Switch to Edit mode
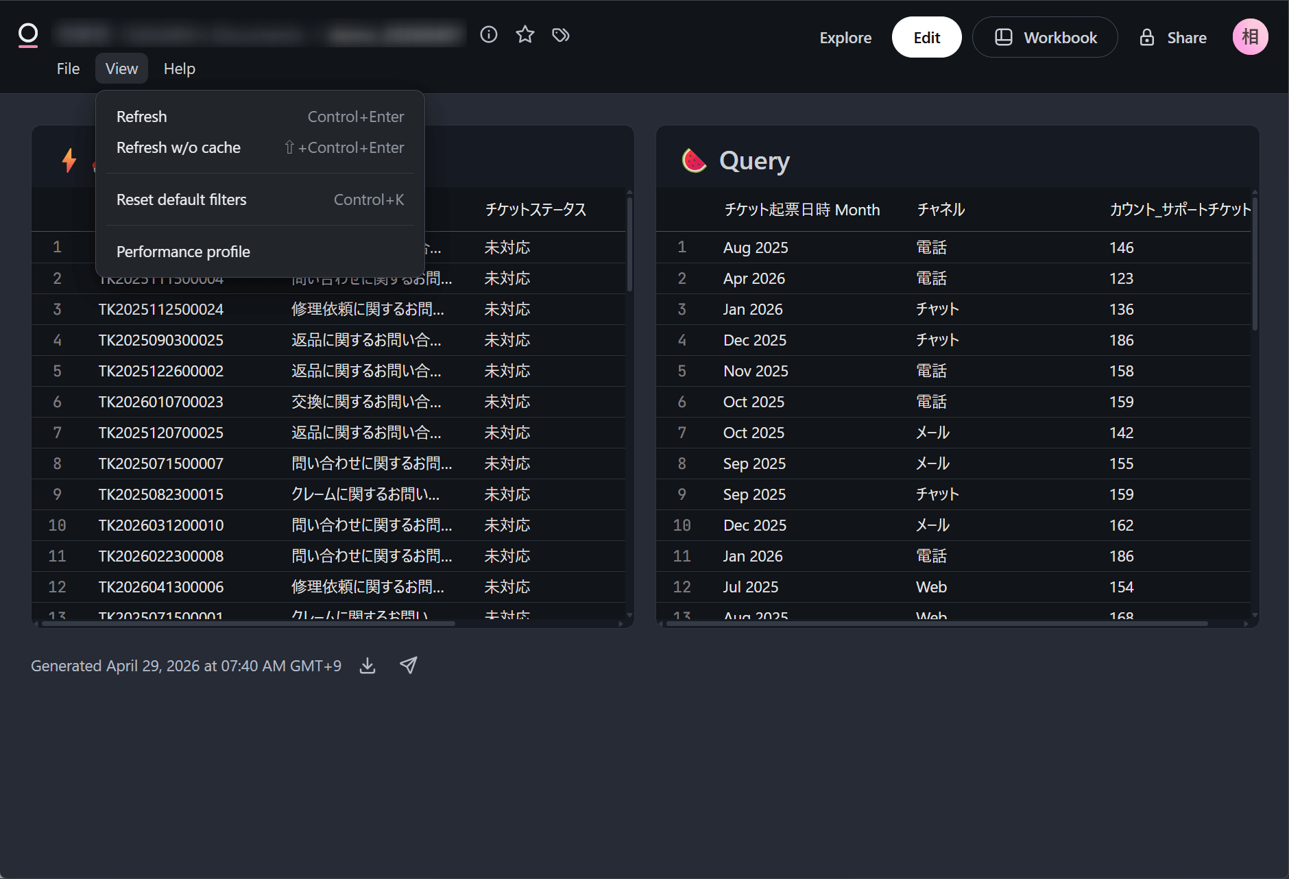This screenshot has width=1289, height=879. [926, 38]
